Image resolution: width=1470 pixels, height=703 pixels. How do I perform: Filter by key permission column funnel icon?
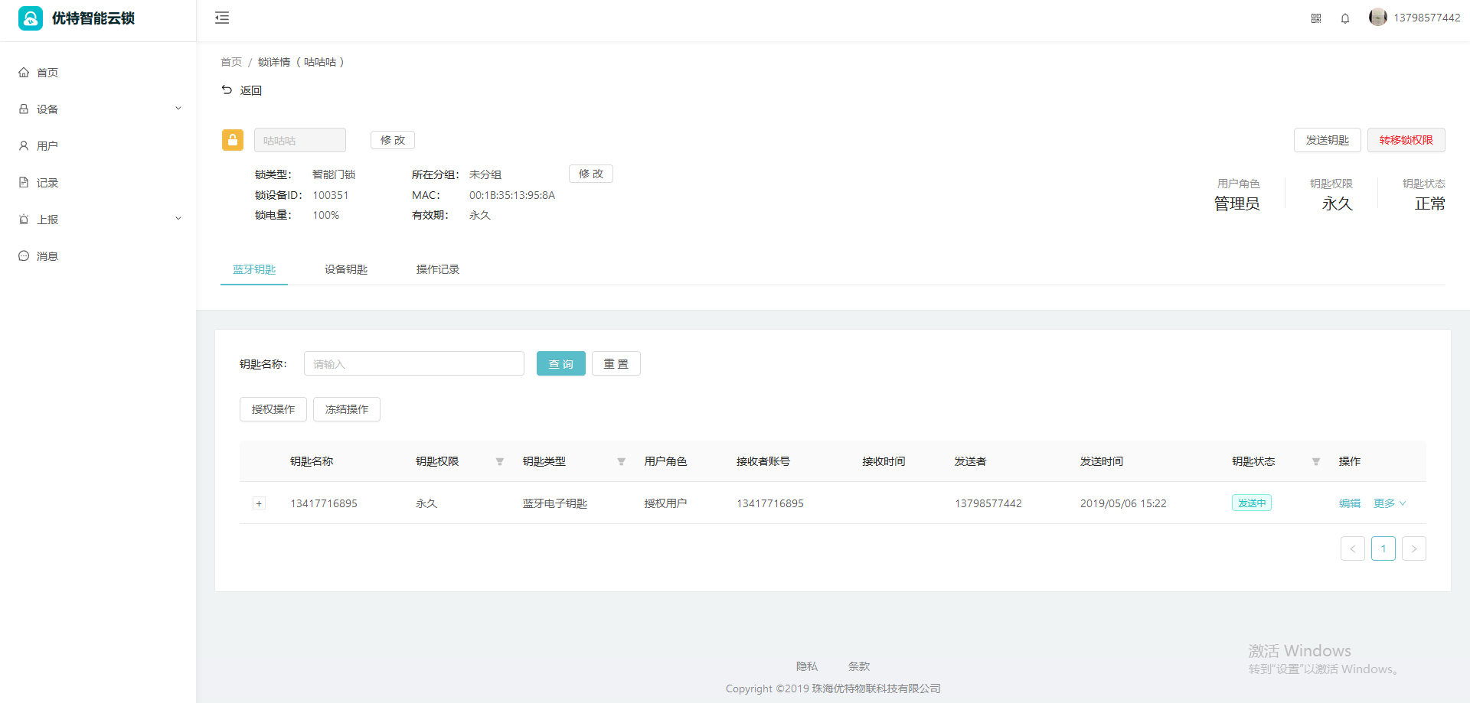coord(499,461)
